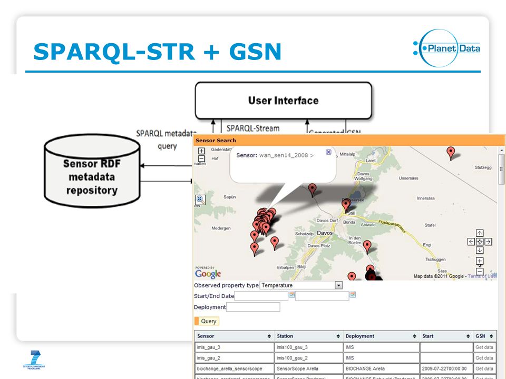
Task: Click the end date input field
Action: [x=322, y=295]
